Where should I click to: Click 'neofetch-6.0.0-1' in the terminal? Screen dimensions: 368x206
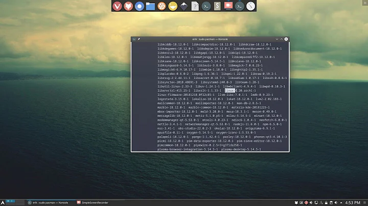tap(273, 120)
